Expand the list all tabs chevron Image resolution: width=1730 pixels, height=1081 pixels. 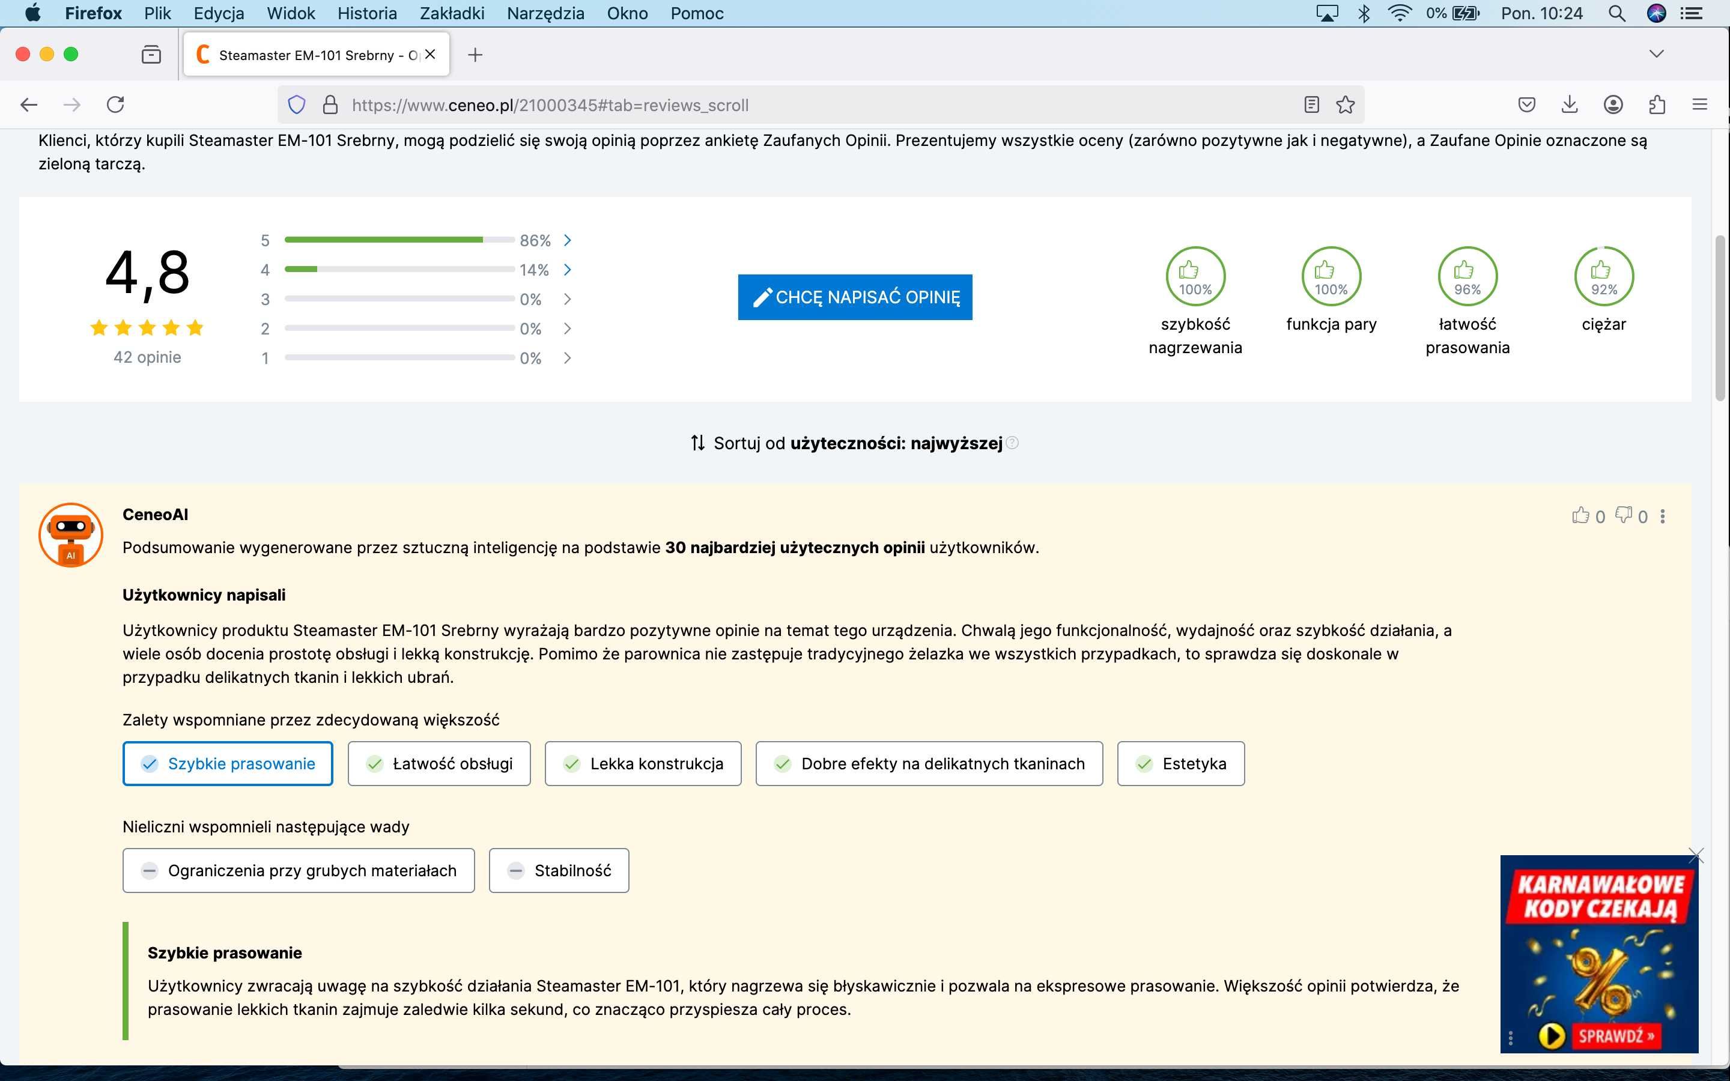coord(1656,54)
